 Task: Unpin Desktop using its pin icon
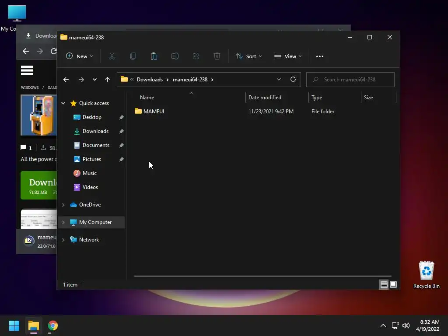tap(122, 117)
